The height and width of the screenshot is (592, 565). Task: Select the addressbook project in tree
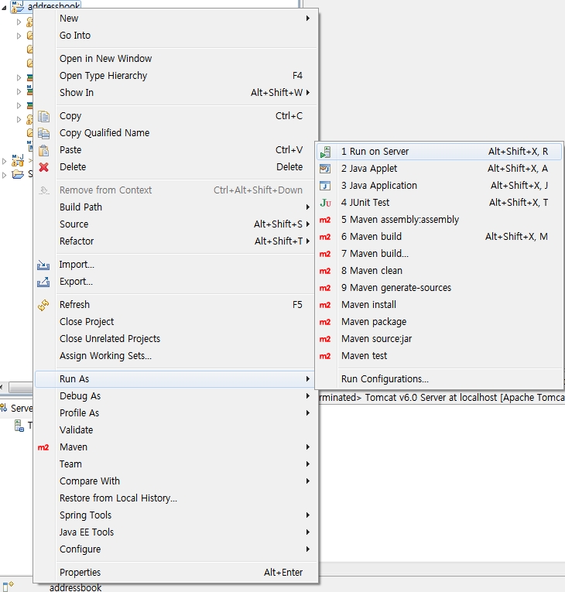(53, 6)
